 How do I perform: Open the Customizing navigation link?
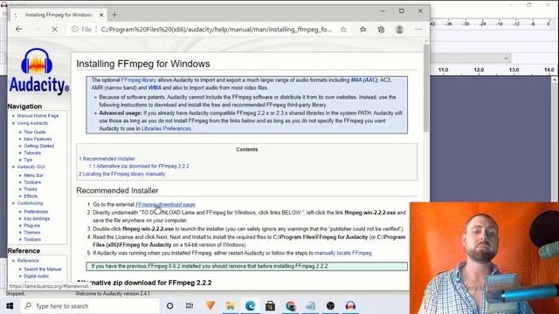click(30, 203)
